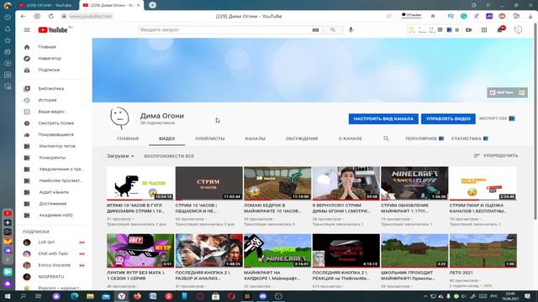Open video titled Я ВЕРНУЛСЯ!!! СТРИМ
Screen dimensions: 538x302
(x=341, y=208)
